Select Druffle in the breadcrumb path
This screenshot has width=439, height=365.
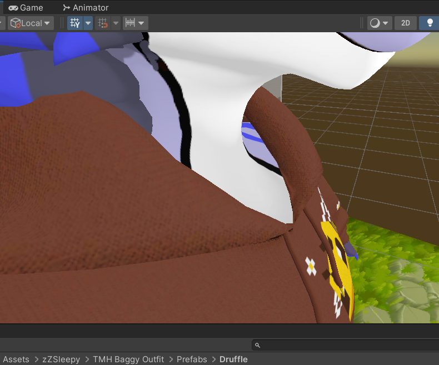coord(233,359)
